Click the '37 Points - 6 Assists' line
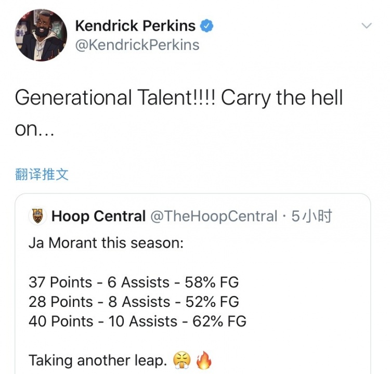This screenshot has width=390, height=374. coord(134,282)
